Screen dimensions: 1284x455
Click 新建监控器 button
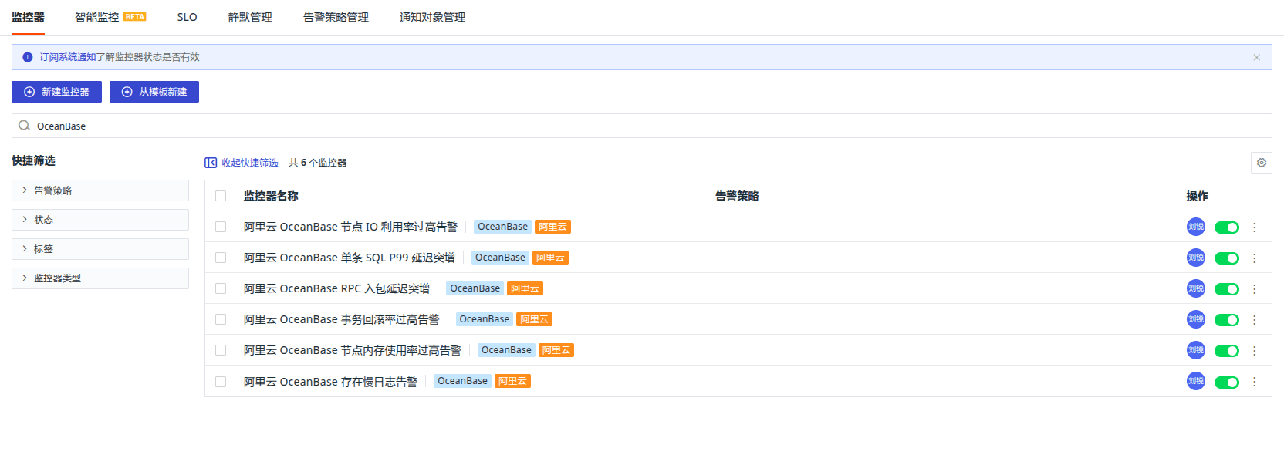click(56, 92)
